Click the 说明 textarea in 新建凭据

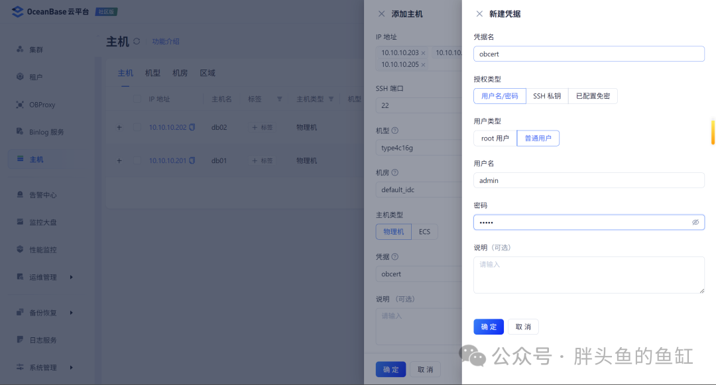click(x=589, y=274)
